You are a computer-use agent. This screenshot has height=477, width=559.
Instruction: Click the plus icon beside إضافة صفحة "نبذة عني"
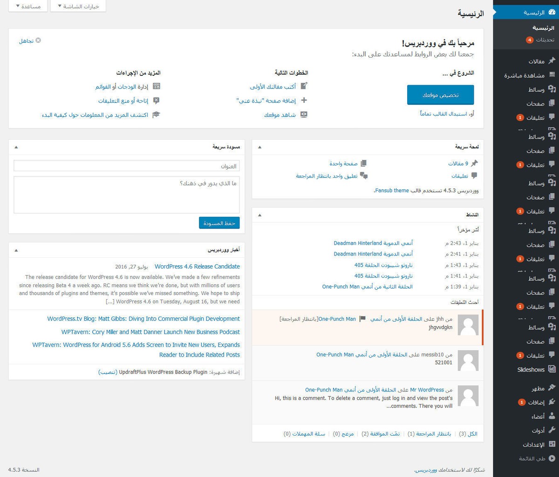click(x=304, y=100)
